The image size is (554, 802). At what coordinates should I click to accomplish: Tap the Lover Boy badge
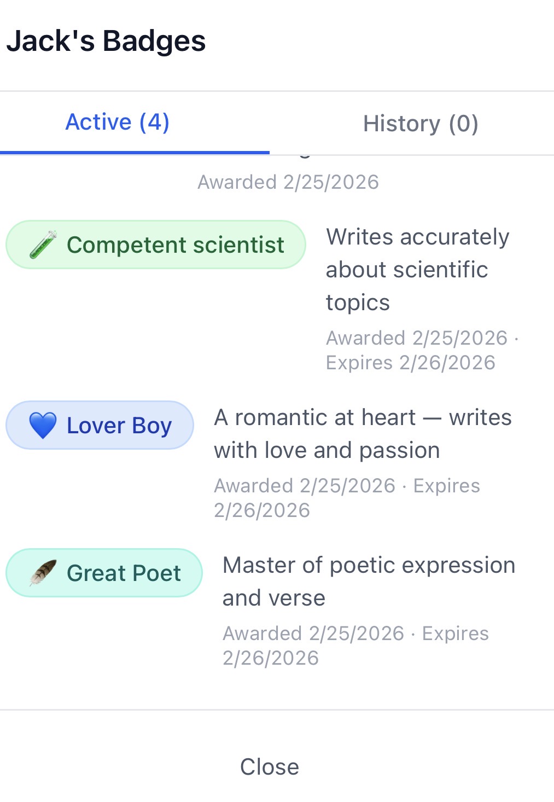click(100, 426)
